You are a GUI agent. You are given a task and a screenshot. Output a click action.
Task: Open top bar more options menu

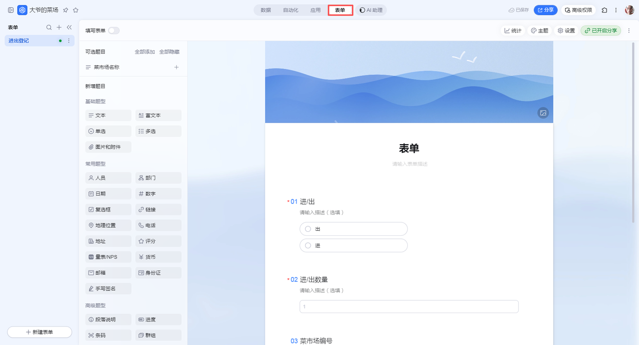coord(616,10)
